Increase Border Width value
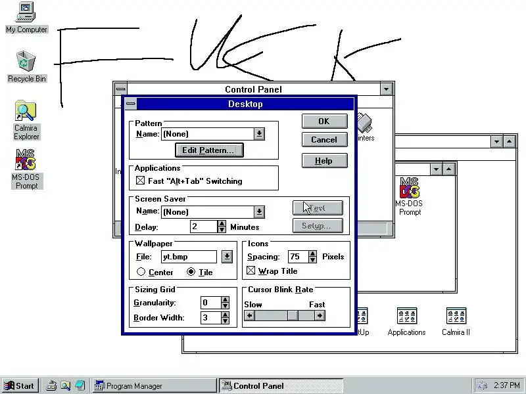This screenshot has width=526, height=394. point(226,315)
